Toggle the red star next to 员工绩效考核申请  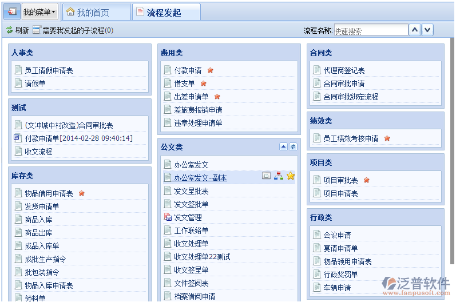pos(387,138)
